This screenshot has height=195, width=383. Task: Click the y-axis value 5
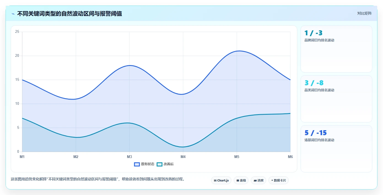(18, 128)
